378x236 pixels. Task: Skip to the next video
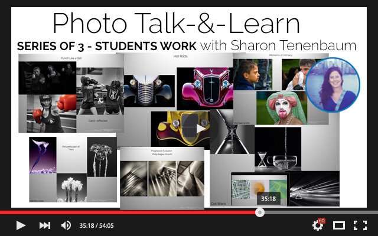tap(45, 225)
